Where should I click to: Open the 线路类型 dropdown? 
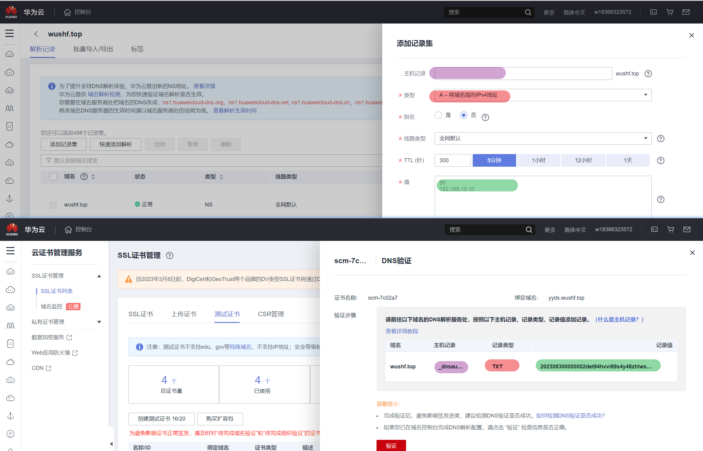543,138
